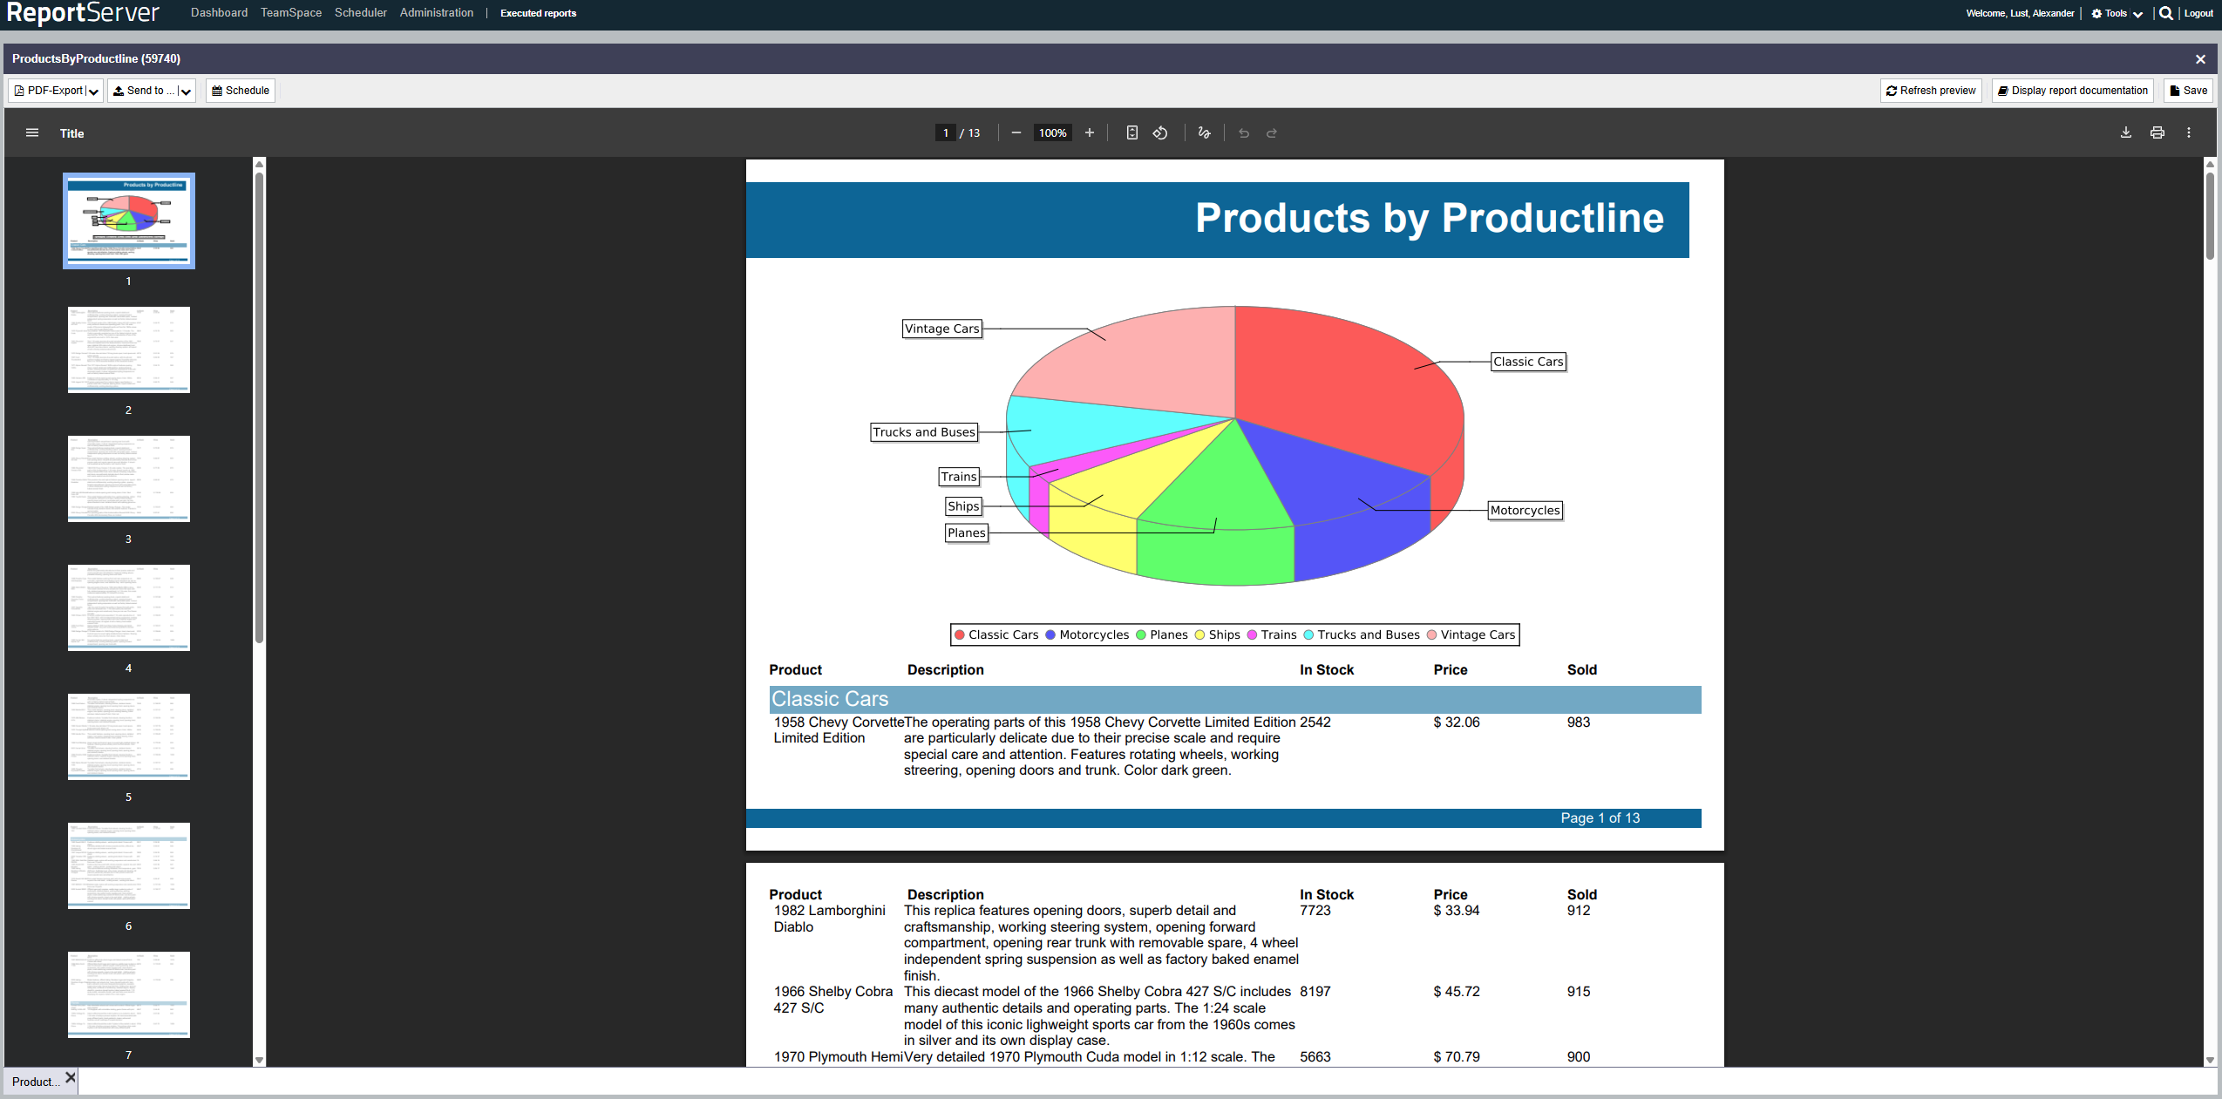The width and height of the screenshot is (2222, 1099).
Task: Download the PDF file
Action: 2125,133
